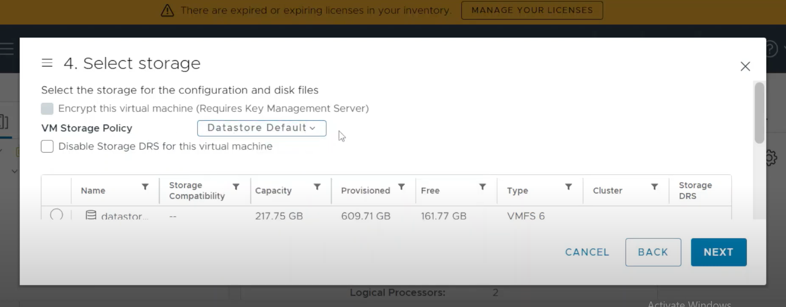Filter the Free column
Screen dimensions: 786x307
pos(483,187)
